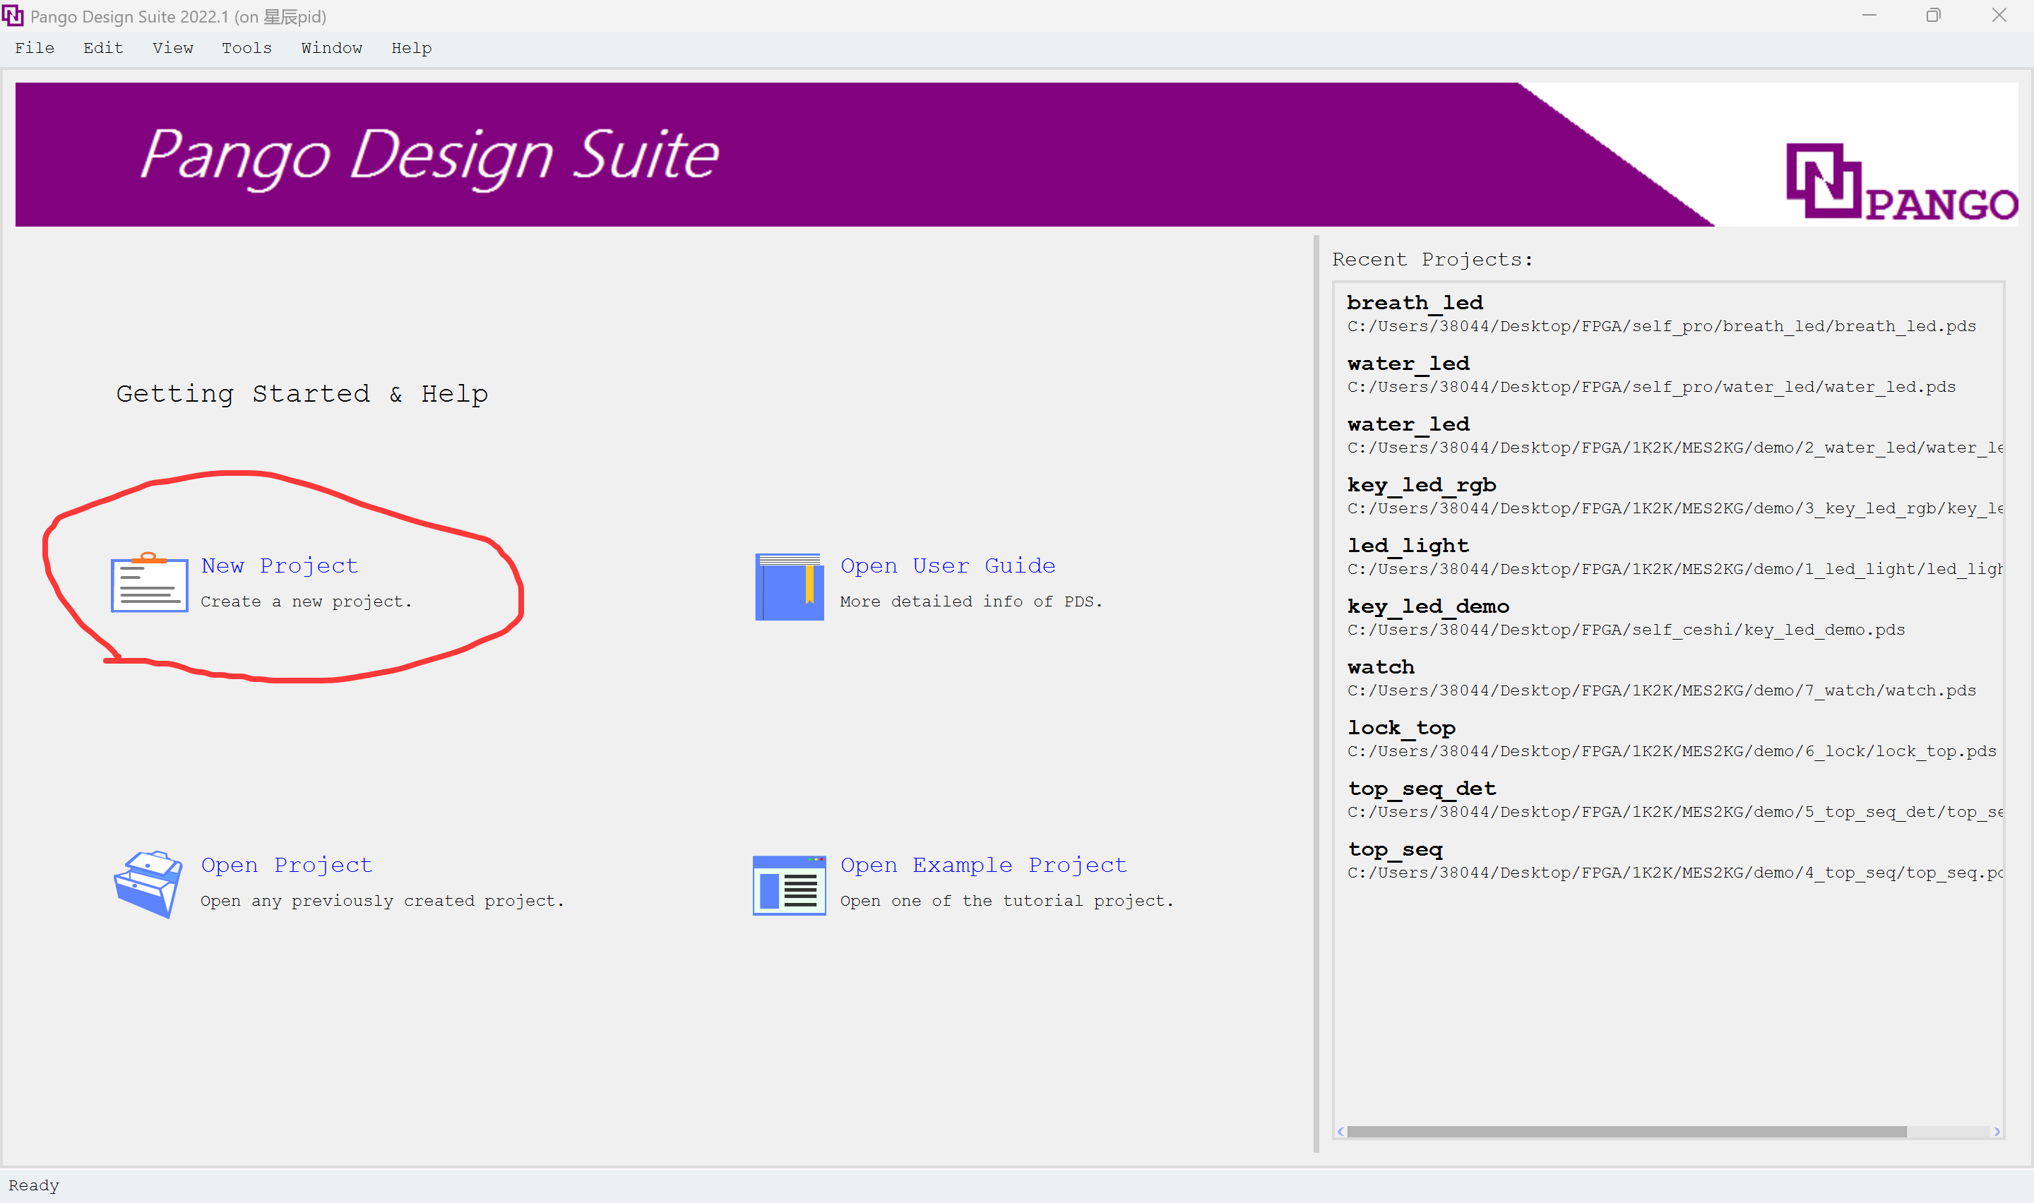Open the File menu

(34, 48)
